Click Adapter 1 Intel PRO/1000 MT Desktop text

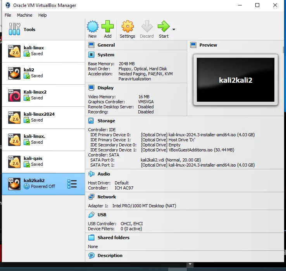coord(144,206)
